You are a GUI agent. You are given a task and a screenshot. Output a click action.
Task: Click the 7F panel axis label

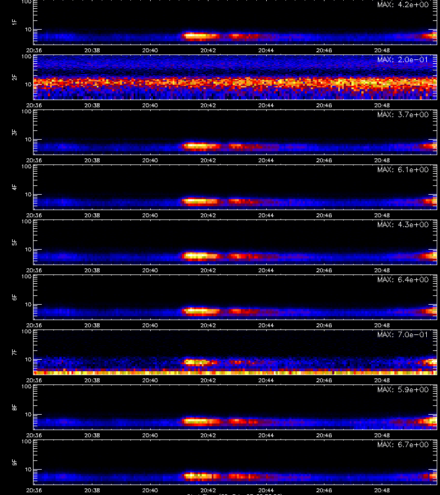(x=14, y=353)
